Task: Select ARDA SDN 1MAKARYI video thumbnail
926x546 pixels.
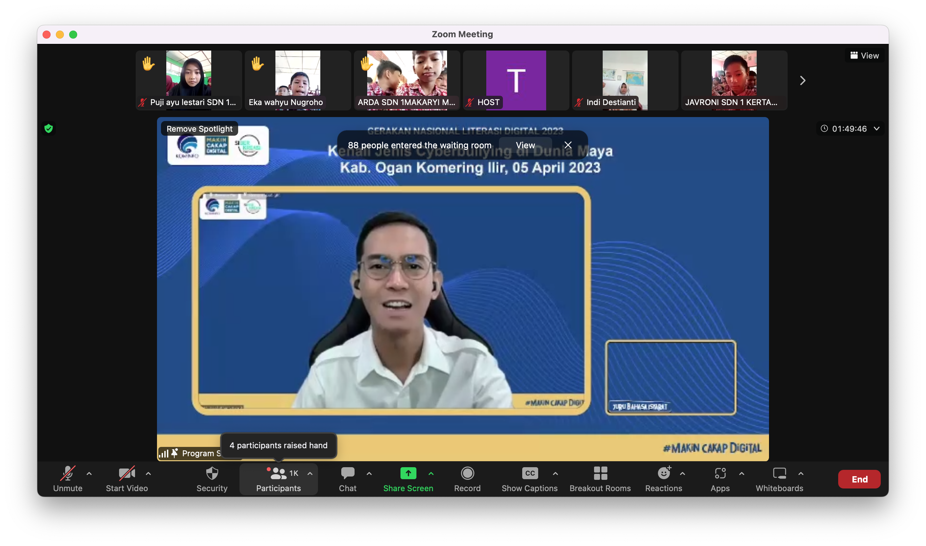Action: pos(407,80)
